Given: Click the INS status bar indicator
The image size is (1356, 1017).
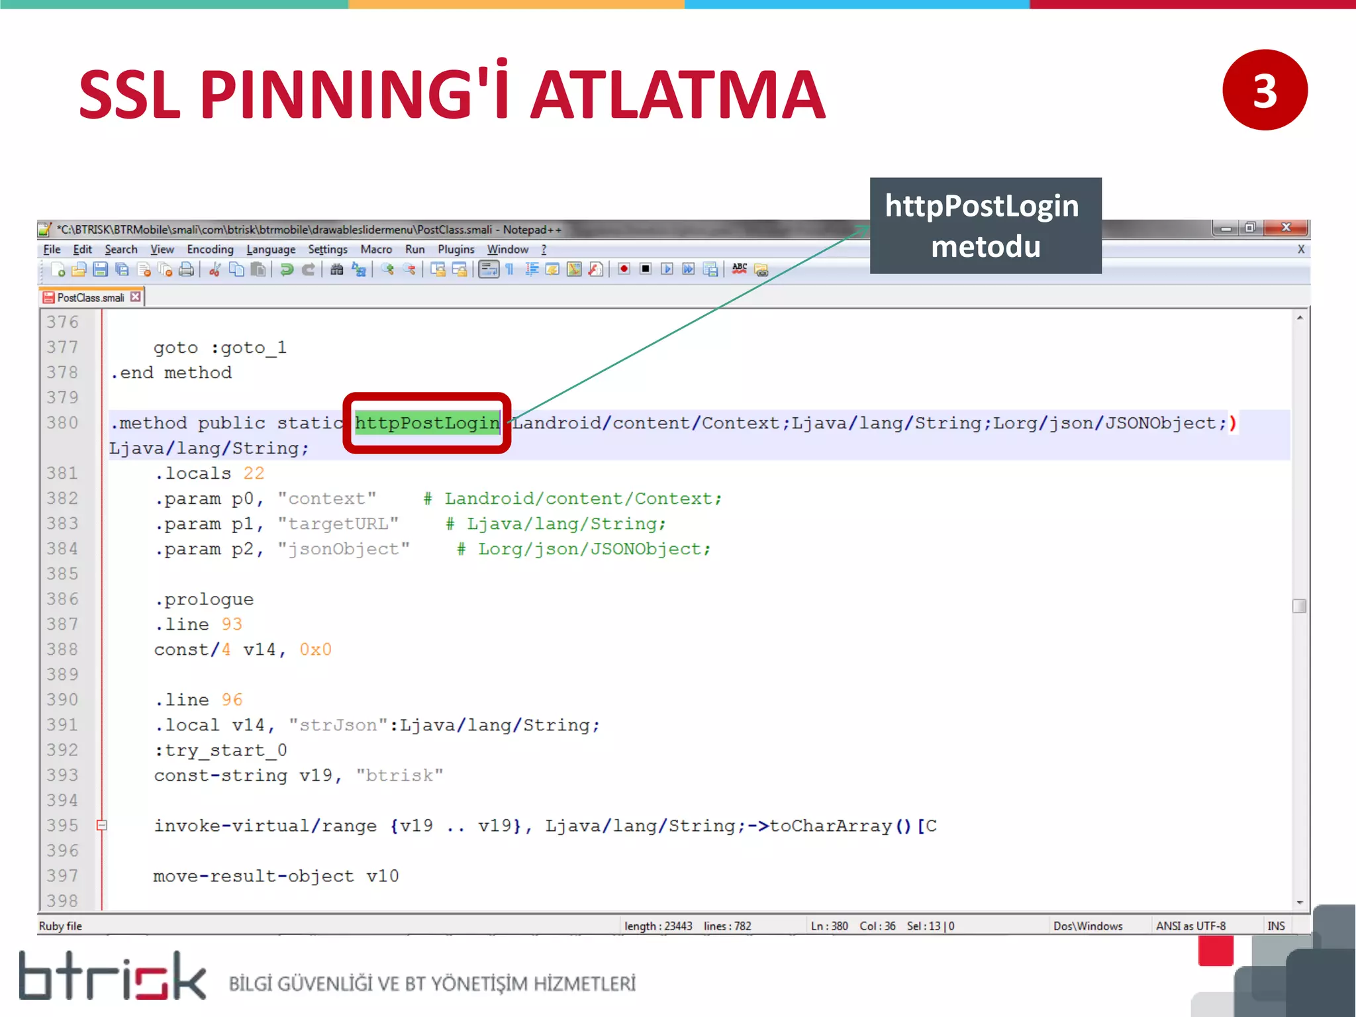Looking at the screenshot, I should coord(1276,926).
